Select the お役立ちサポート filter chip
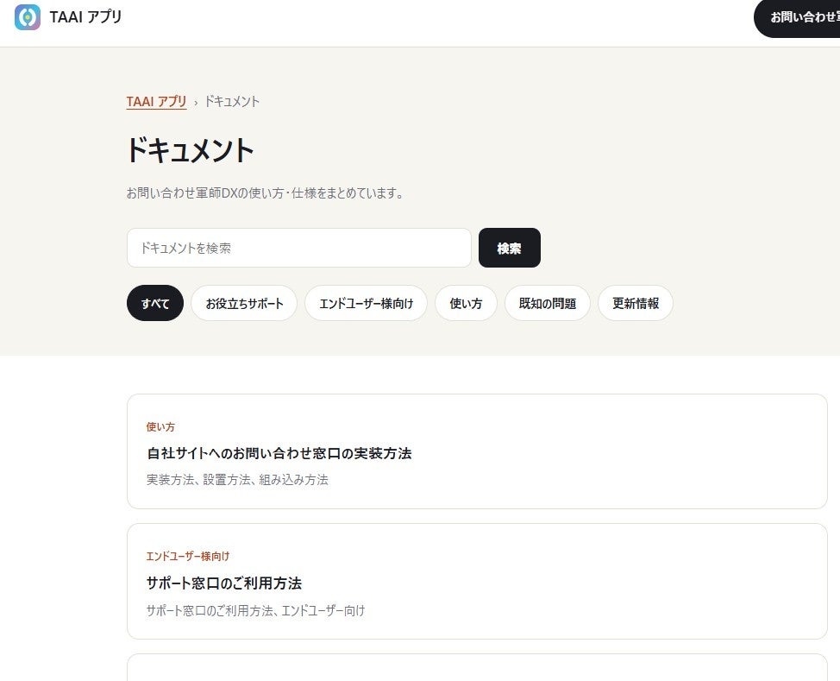The image size is (840, 681). [244, 304]
